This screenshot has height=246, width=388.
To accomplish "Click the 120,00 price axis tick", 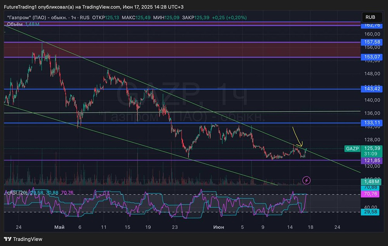I will tap(372, 166).
